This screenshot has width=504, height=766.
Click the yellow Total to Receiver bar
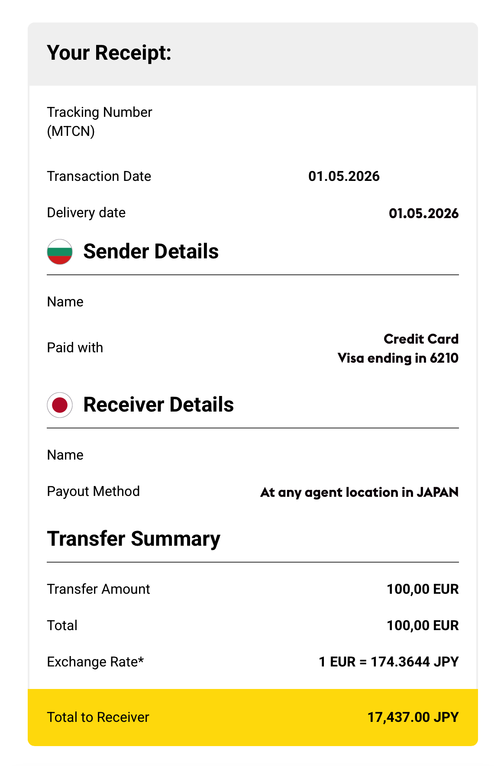point(253,717)
